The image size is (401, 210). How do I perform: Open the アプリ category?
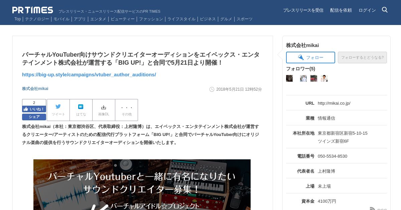(80, 19)
